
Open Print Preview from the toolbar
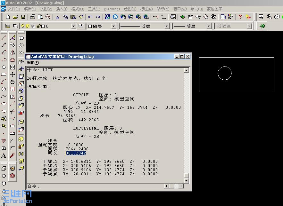pos(40,17)
